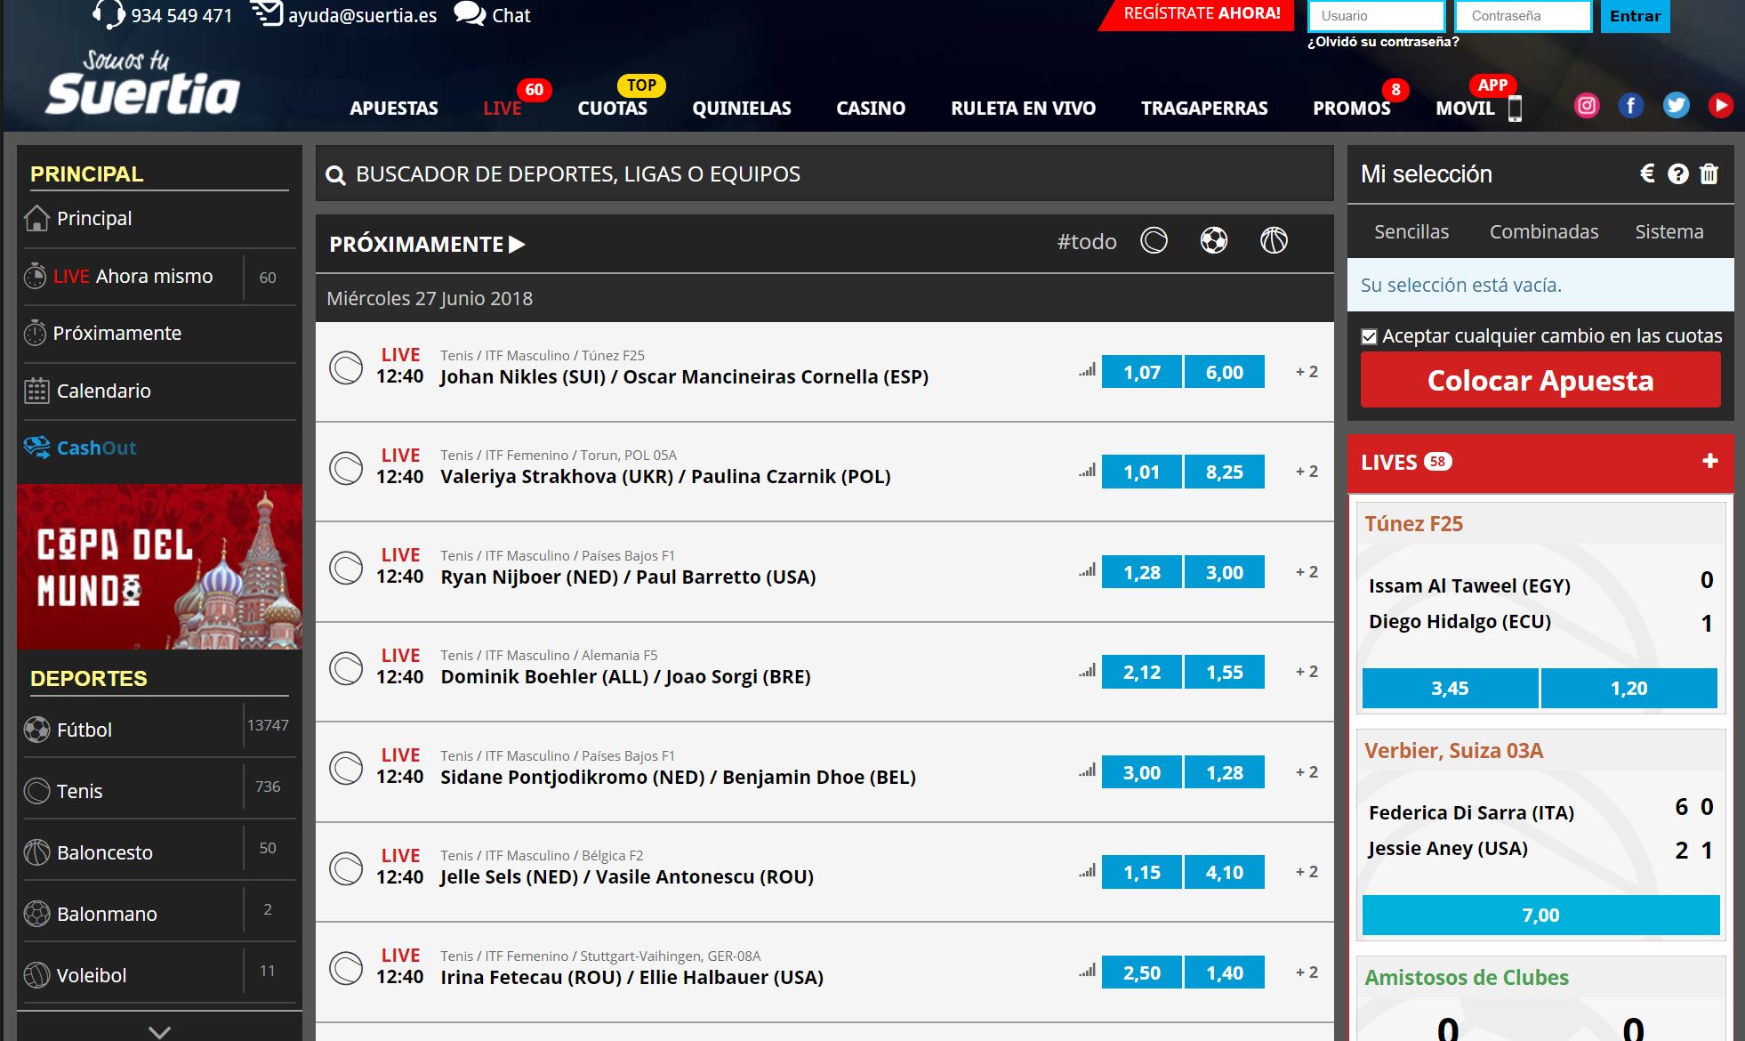Screen dimensions: 1745x1041
Task: Expand +2 markets for Ryan Nijboer match
Action: point(1307,572)
